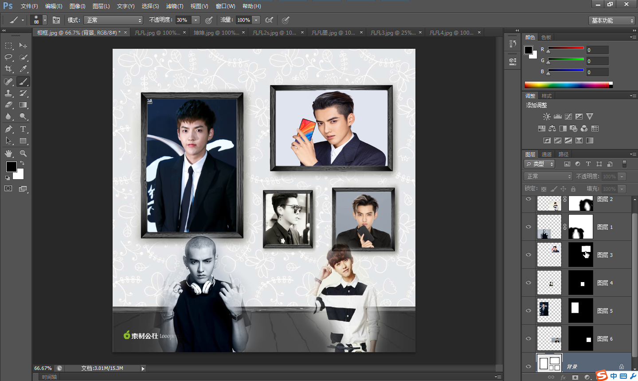Open the brush preset picker arrow
Viewport: 638px width, 381px height.
45,20
